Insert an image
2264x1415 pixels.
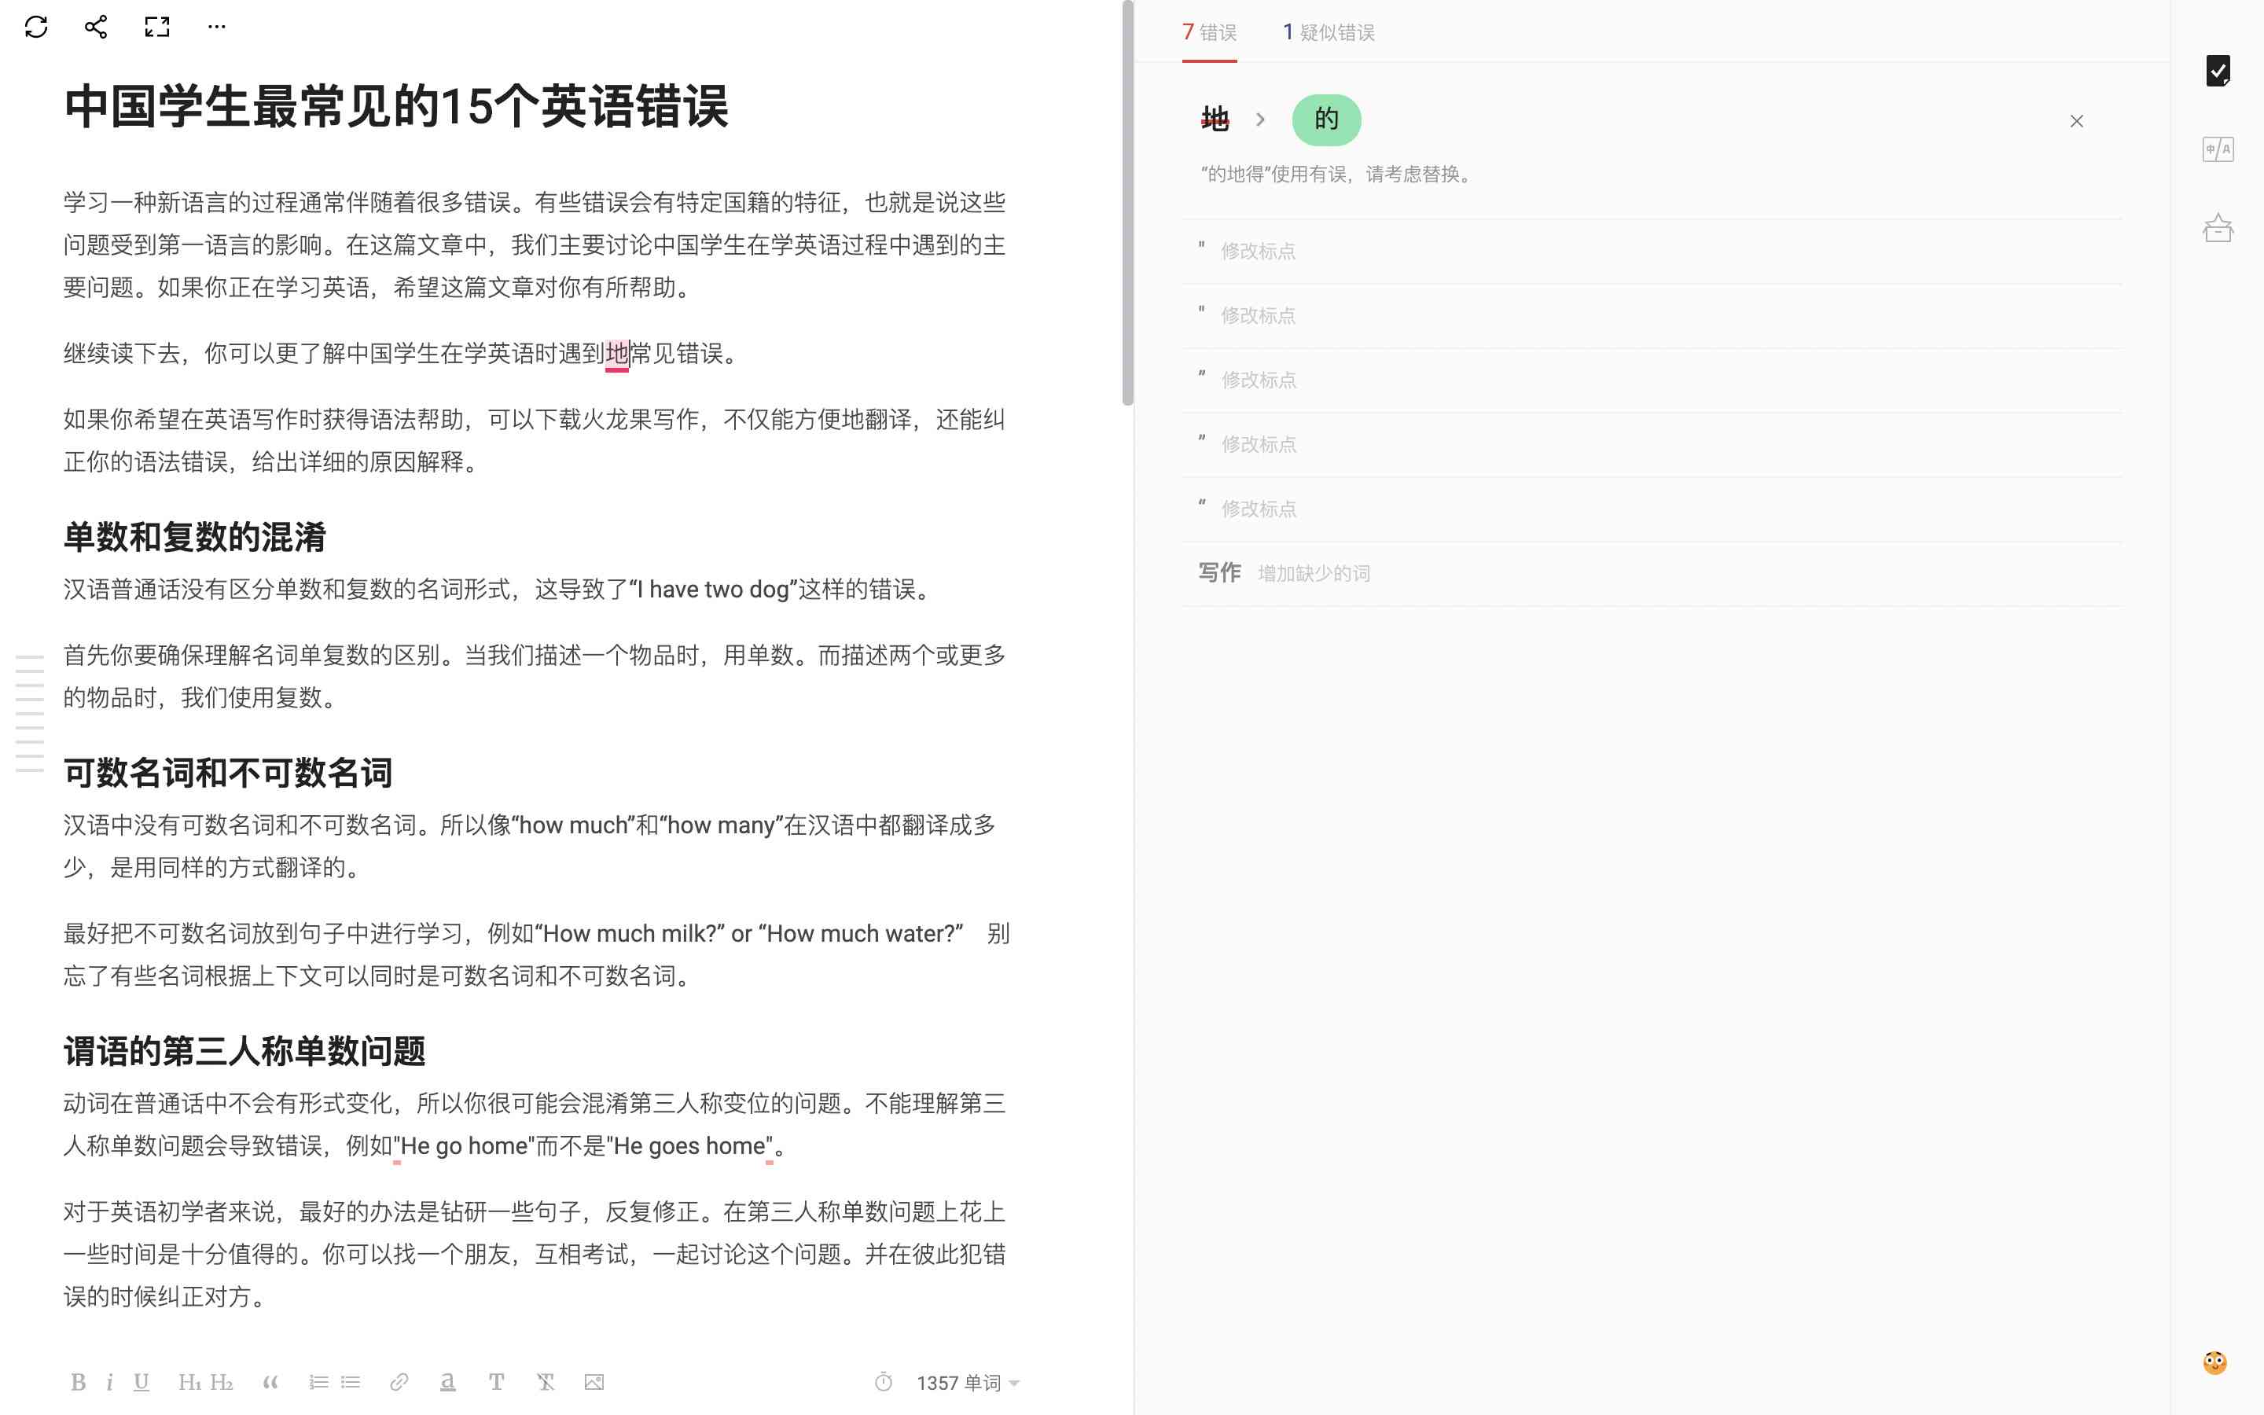[x=594, y=1382]
